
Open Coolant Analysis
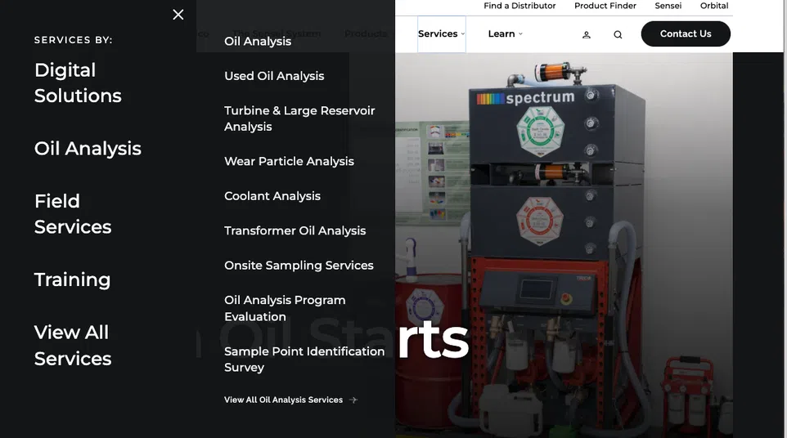click(272, 196)
